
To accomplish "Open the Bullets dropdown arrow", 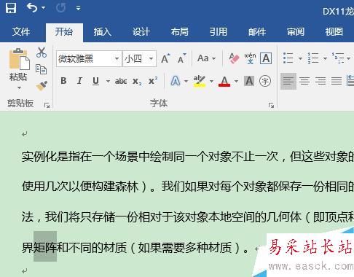I will point(300,58).
